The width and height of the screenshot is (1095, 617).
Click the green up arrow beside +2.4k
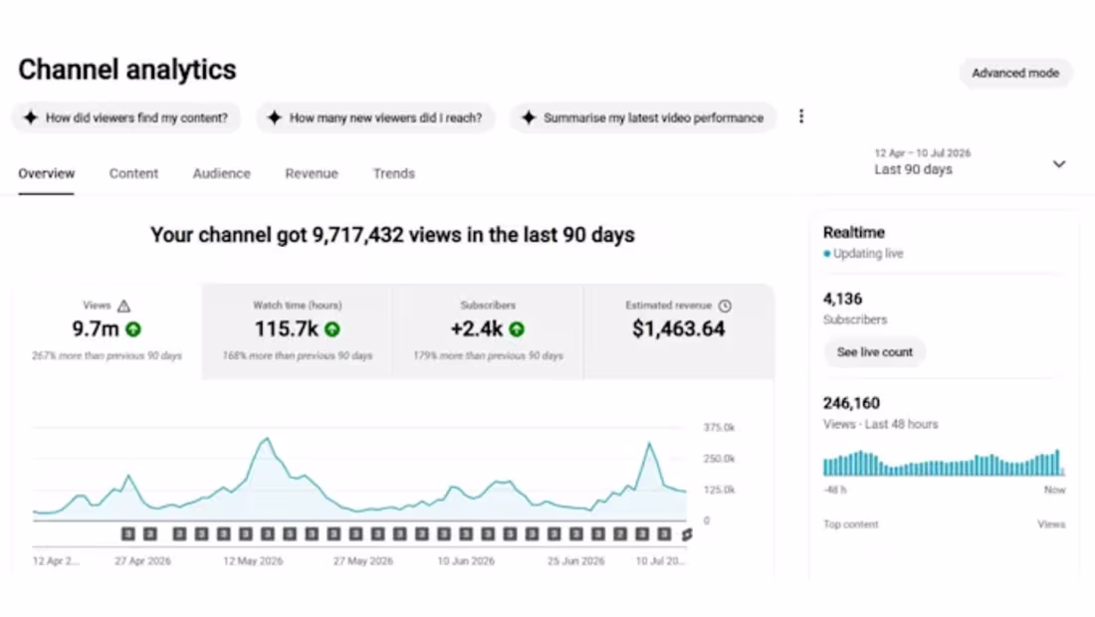pos(517,329)
